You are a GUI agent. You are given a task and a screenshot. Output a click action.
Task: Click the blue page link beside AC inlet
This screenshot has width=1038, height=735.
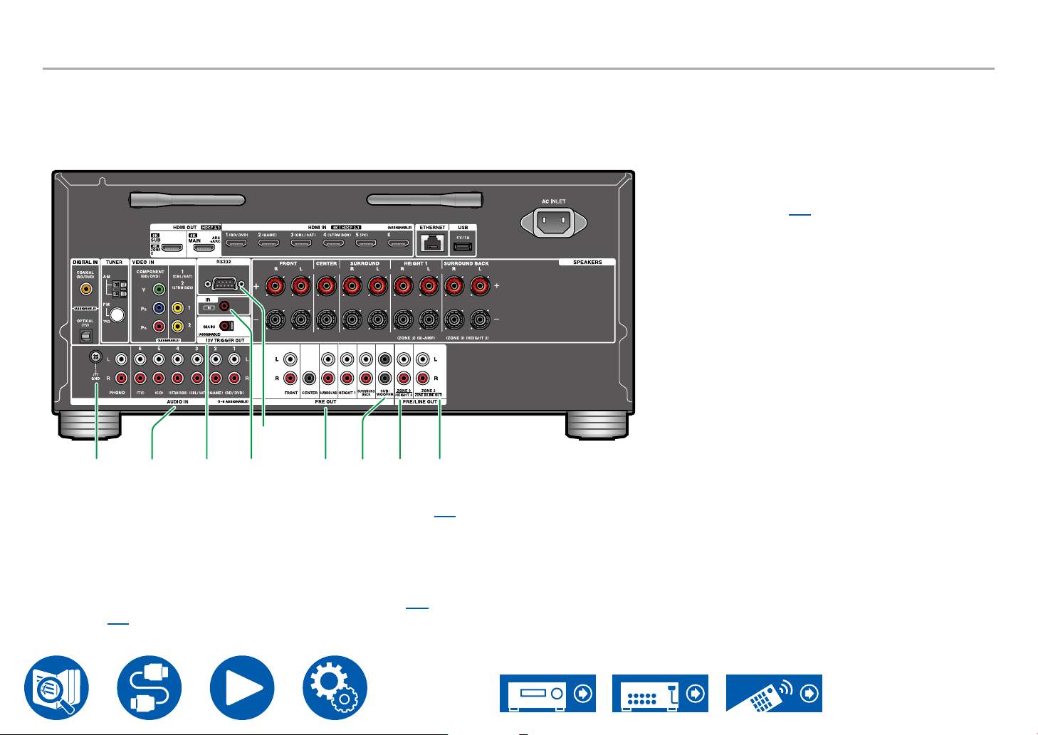coord(800,212)
